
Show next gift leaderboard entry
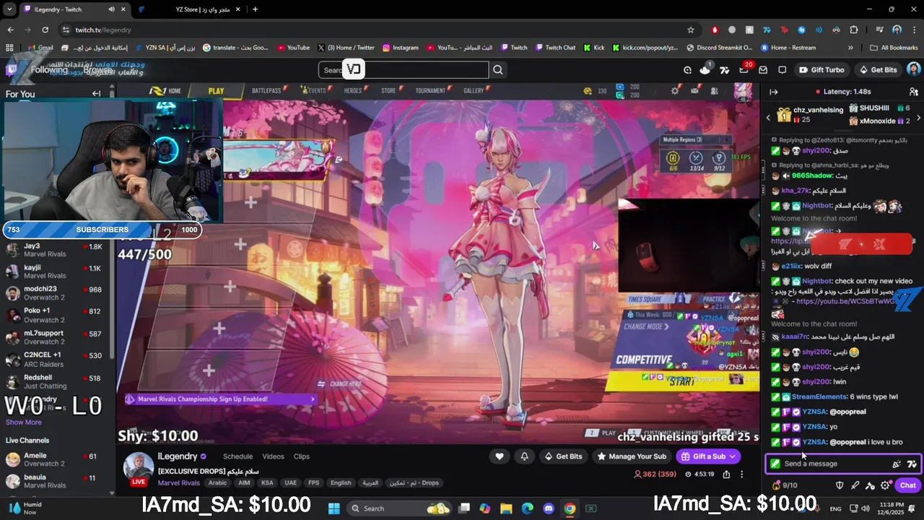918,117
